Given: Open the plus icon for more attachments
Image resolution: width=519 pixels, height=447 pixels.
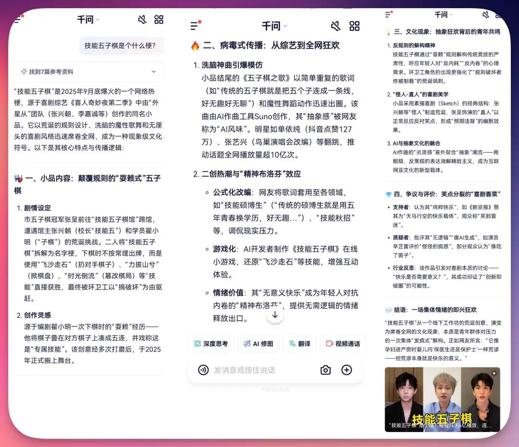Looking at the screenshot, I should click(x=347, y=370).
